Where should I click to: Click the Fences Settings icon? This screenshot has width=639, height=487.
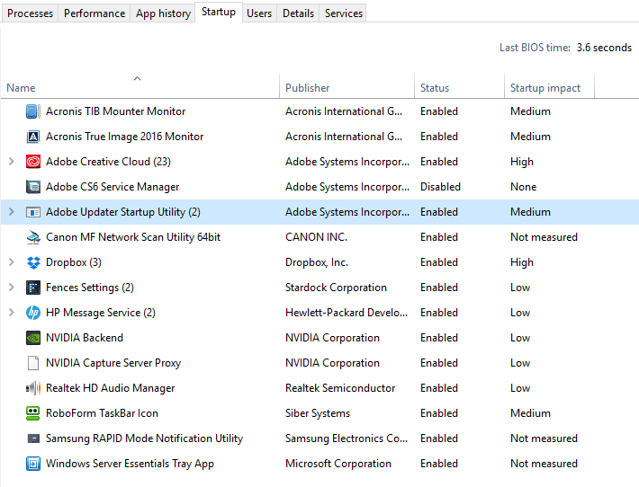(x=33, y=288)
